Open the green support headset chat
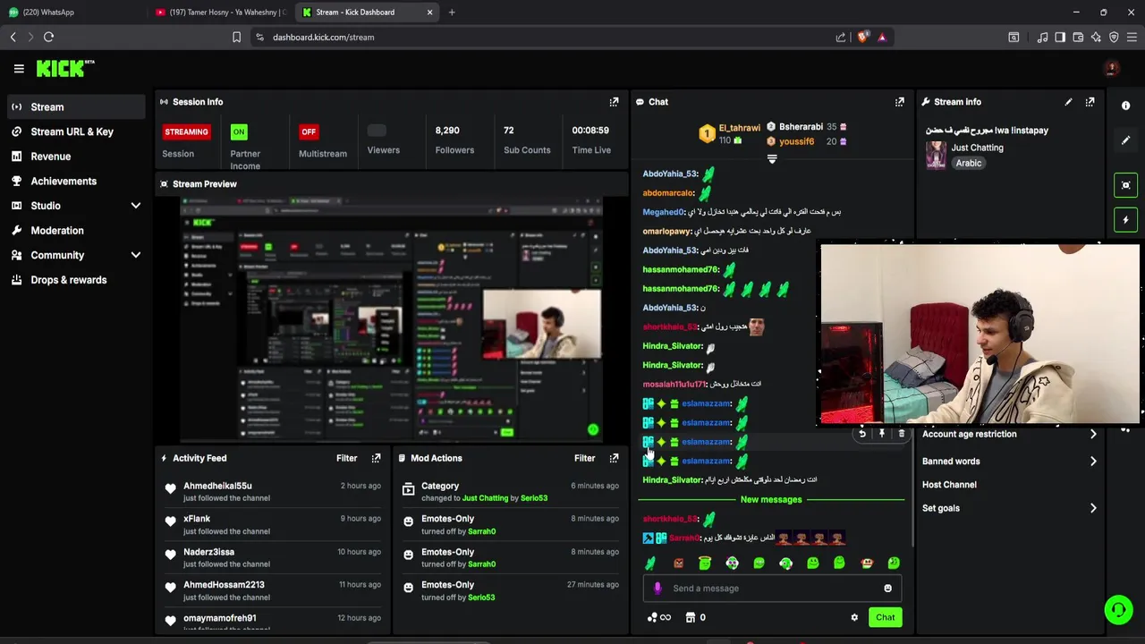The height and width of the screenshot is (644, 1145). 1118,610
